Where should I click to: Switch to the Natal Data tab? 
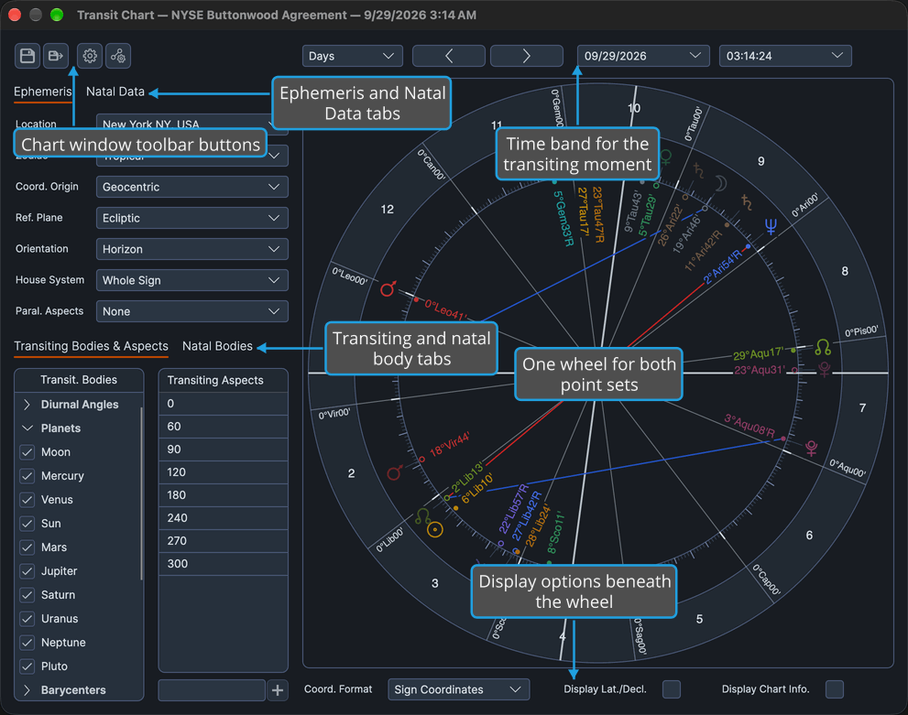(x=115, y=92)
